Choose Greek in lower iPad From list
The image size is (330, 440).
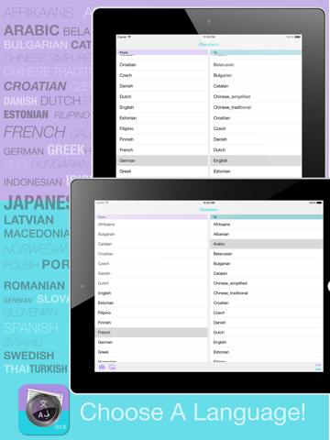coord(151,352)
